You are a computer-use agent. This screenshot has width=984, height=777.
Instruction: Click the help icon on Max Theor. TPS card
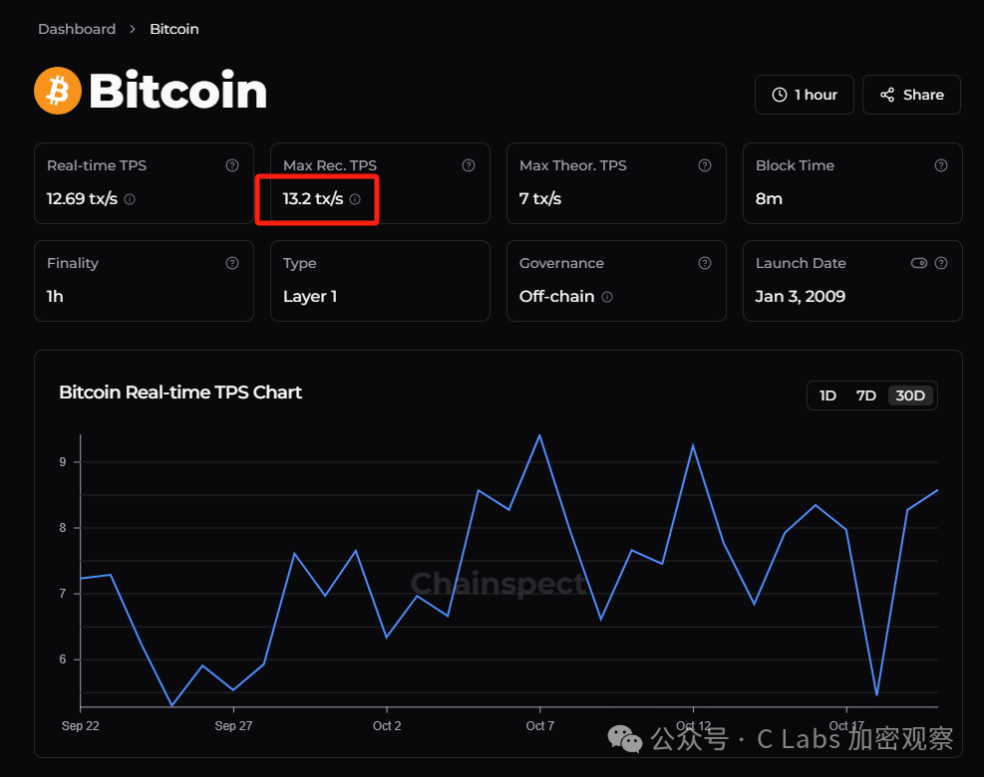point(705,165)
